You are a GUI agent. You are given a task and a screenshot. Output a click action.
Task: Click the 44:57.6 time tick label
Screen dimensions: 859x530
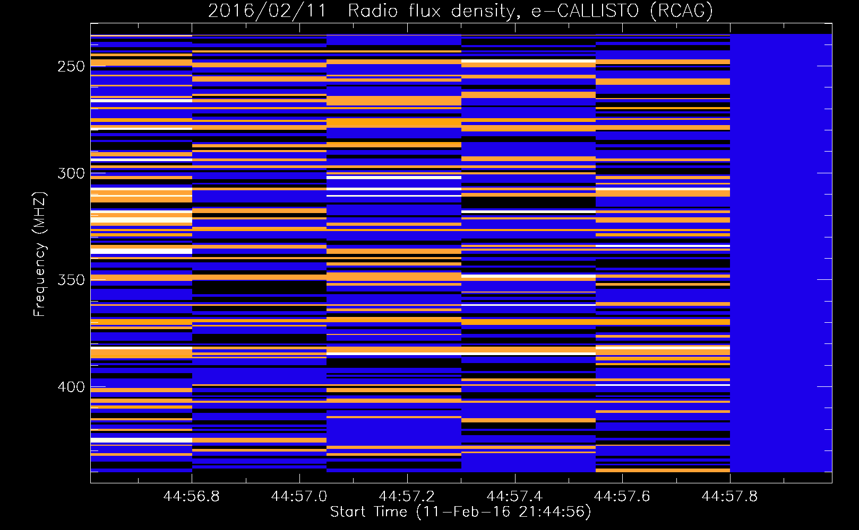pos(622,496)
